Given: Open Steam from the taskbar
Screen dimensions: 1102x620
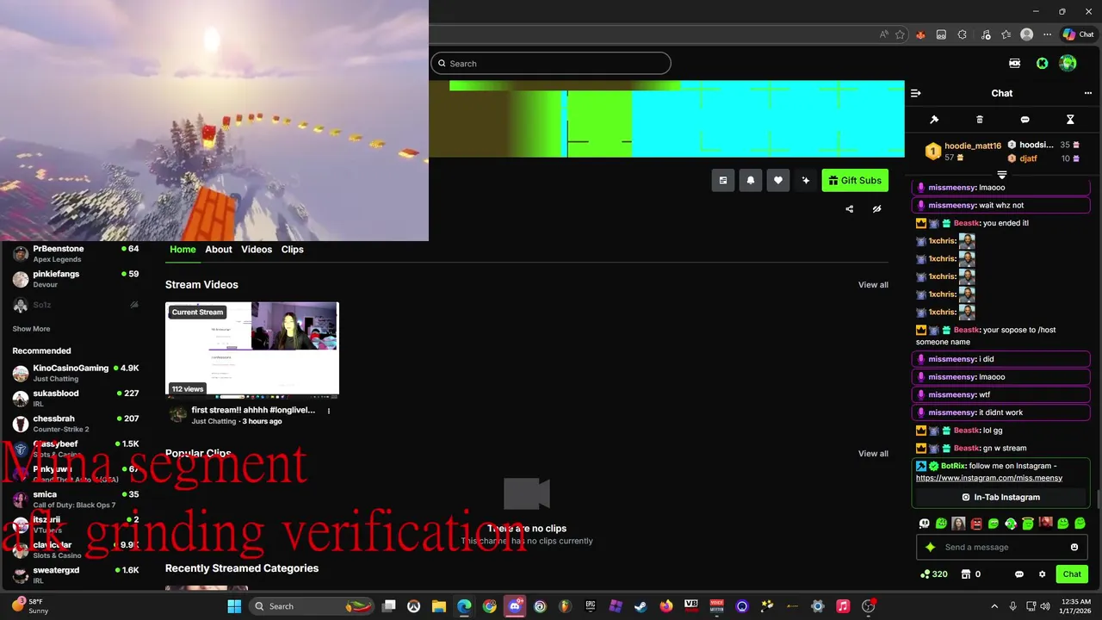Looking at the screenshot, I should 641,606.
